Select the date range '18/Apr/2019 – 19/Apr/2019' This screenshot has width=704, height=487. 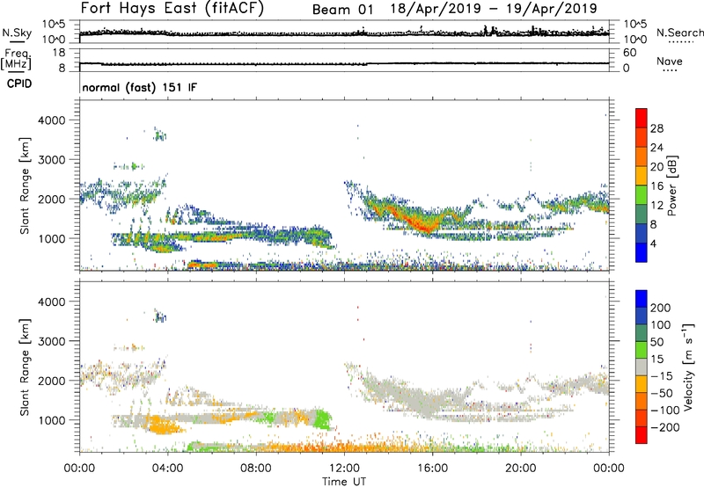pos(494,9)
